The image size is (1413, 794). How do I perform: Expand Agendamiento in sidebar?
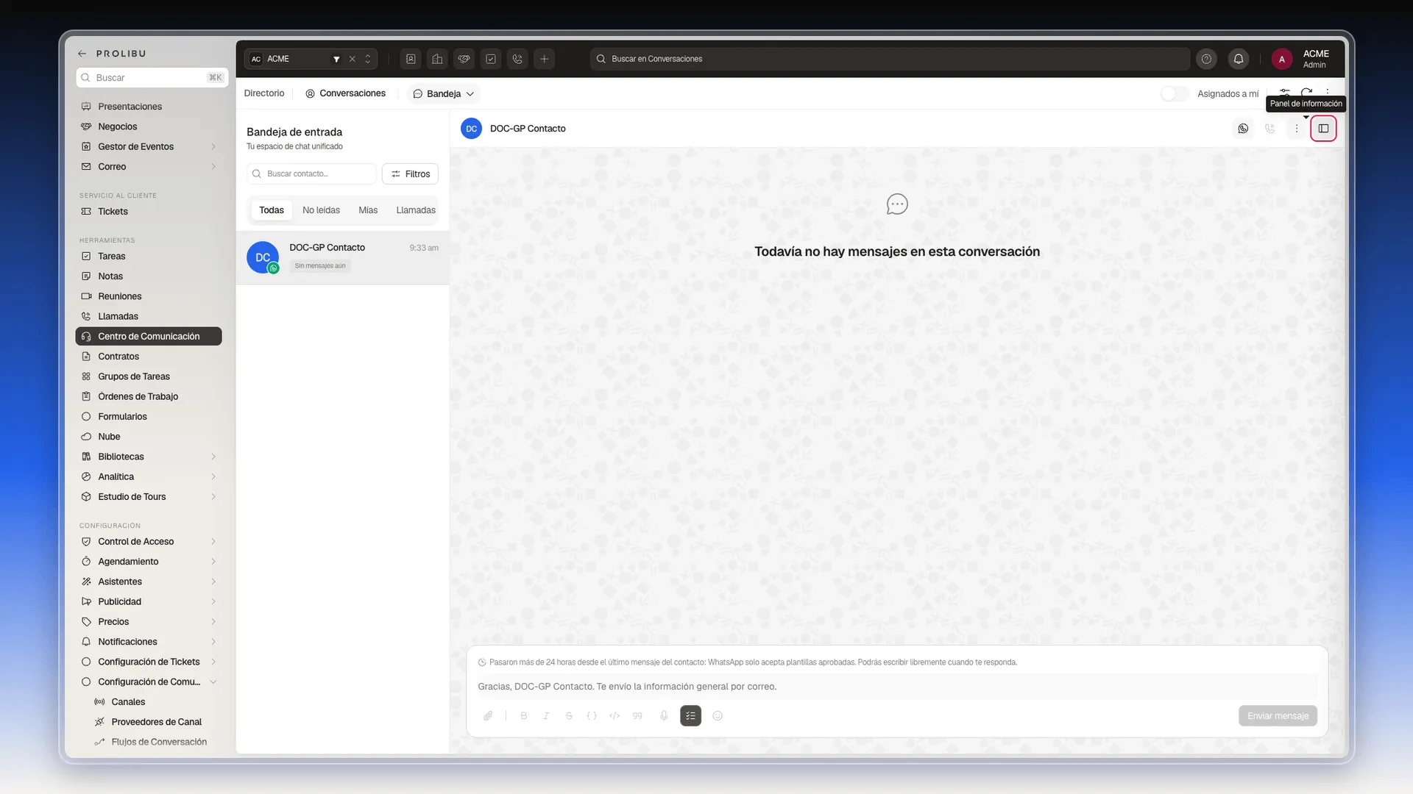[x=213, y=562]
